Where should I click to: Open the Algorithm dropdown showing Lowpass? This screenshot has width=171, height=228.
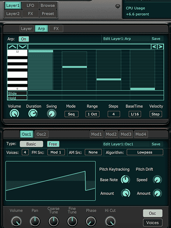tap(145, 152)
